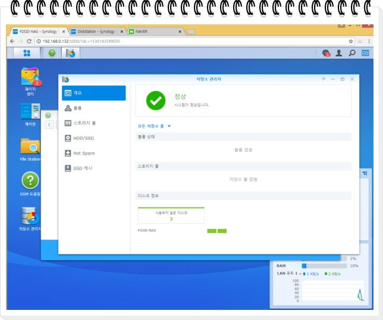Close the NAVER browser tab

point(180,32)
